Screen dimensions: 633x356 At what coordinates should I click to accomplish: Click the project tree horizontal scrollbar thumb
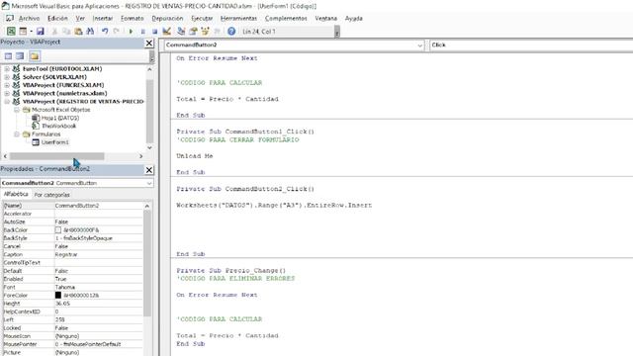pyautogui.click(x=56, y=156)
